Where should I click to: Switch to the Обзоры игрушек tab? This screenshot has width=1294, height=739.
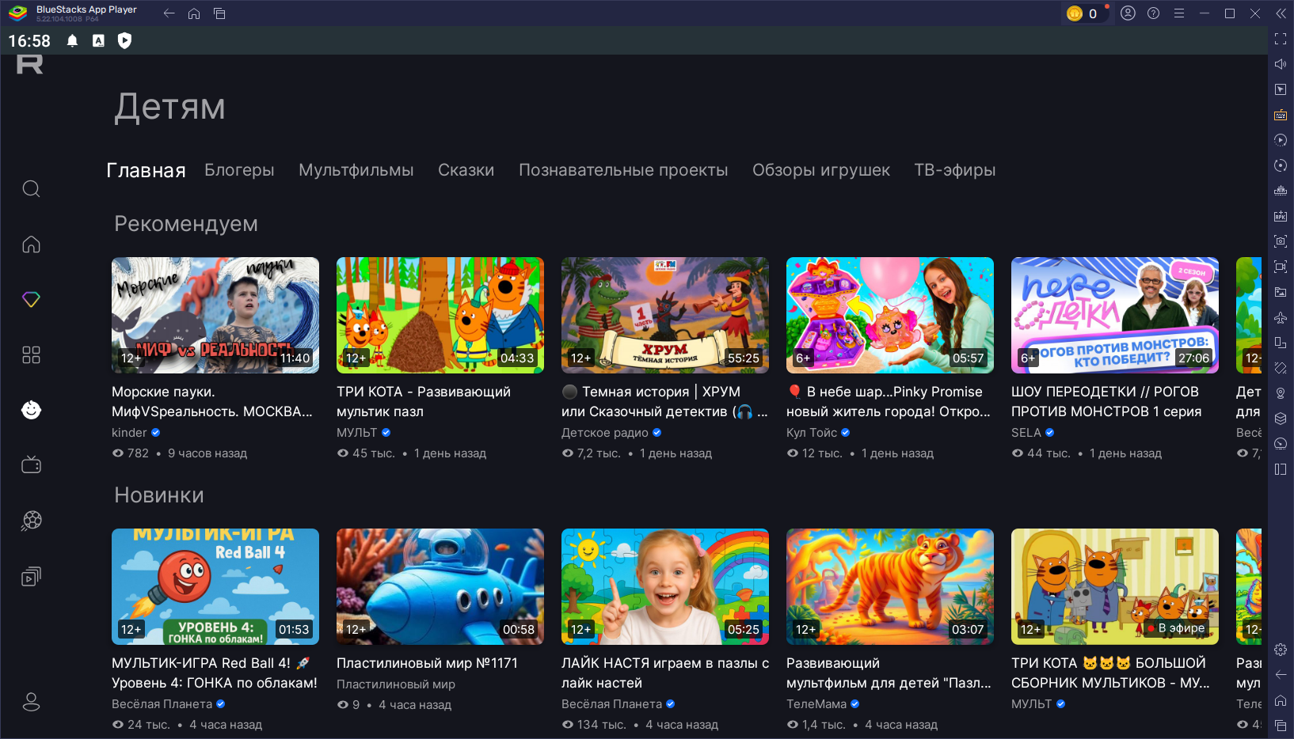click(x=821, y=170)
